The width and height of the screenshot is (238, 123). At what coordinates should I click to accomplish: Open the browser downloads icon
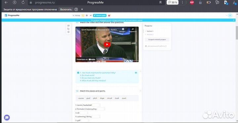[x=234, y=3]
